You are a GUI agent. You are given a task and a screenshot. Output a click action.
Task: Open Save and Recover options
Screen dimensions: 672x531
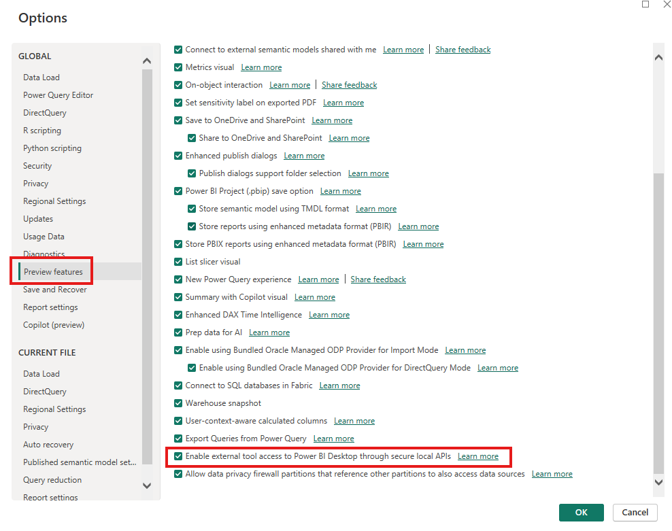[55, 290]
